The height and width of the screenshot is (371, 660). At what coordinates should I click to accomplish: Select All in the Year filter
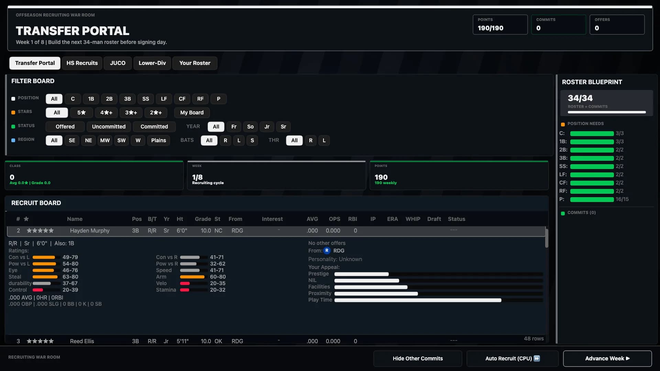pos(216,127)
